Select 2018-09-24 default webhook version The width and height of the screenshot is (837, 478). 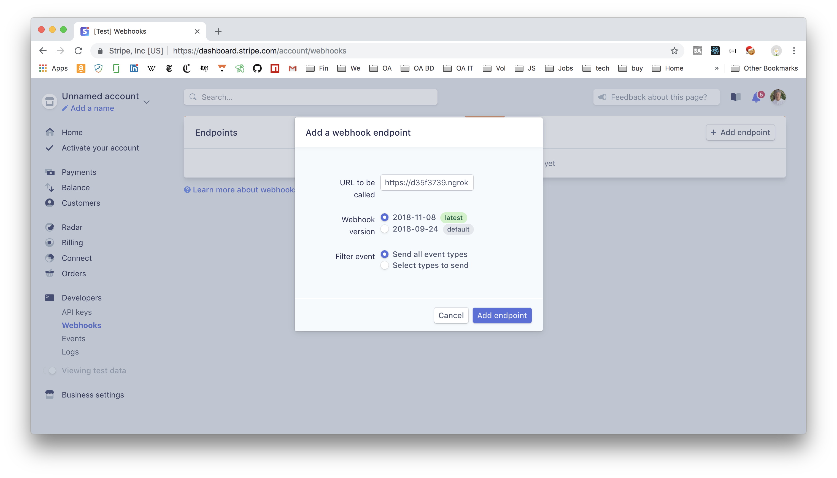coord(384,229)
